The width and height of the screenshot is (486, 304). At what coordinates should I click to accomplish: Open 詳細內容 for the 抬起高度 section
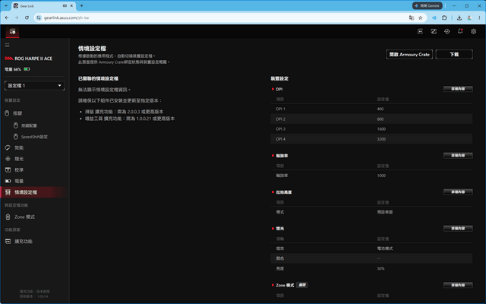458,192
